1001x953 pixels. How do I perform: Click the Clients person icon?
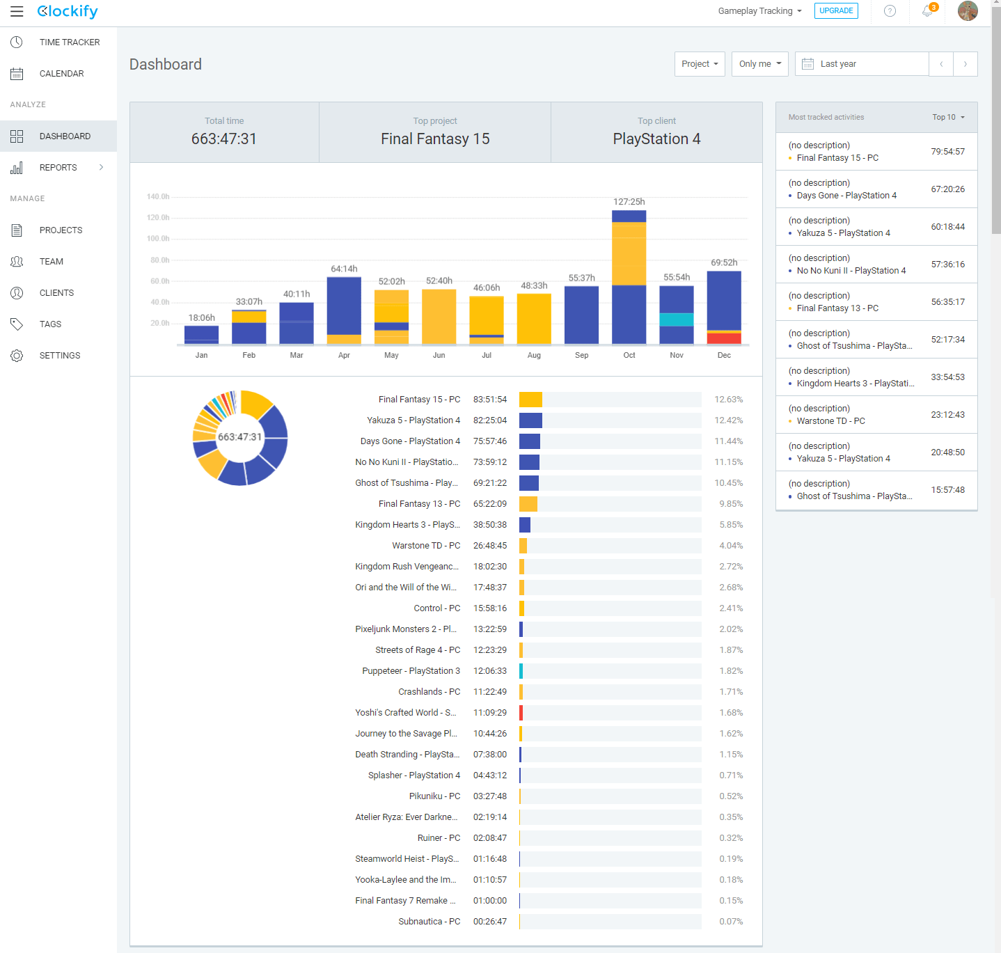pos(17,293)
